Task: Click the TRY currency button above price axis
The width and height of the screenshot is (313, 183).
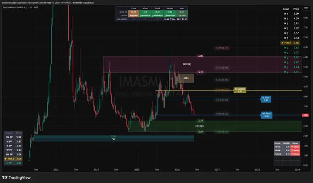Action: coord(306,8)
